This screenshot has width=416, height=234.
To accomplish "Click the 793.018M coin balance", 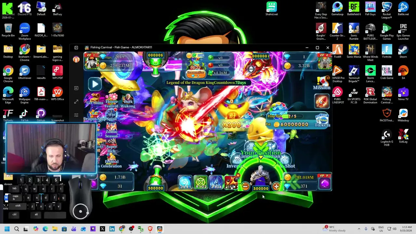I will click(300, 177).
